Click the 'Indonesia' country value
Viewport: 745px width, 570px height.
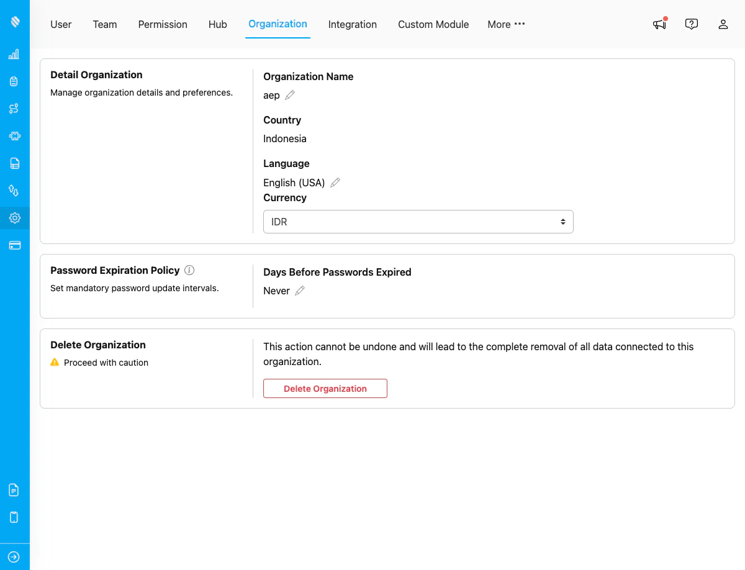[x=285, y=138]
